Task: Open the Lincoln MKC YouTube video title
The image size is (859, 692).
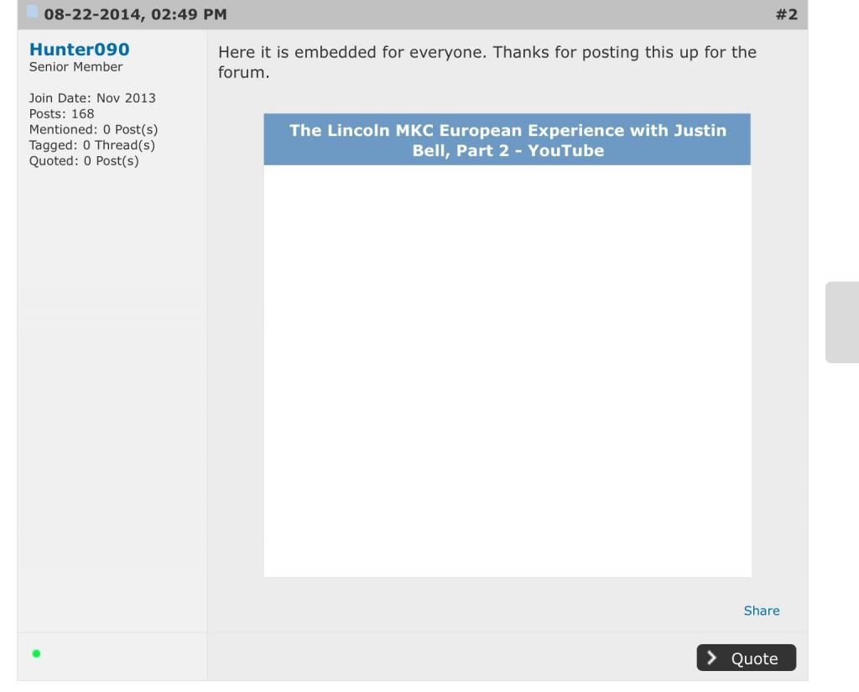Action: (508, 140)
